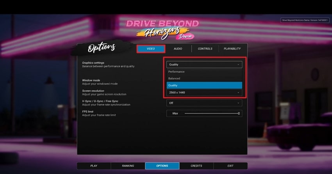This screenshot has height=174, width=332.
Task: Click the demo version text box
Action: pyautogui.click(x=305, y=20)
